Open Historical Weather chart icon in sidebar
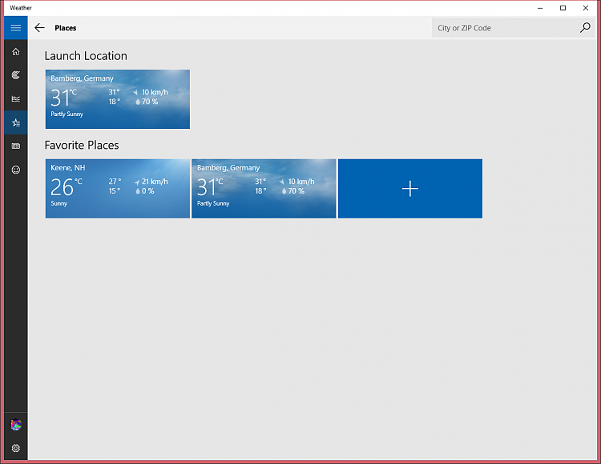601x464 pixels. (16, 99)
